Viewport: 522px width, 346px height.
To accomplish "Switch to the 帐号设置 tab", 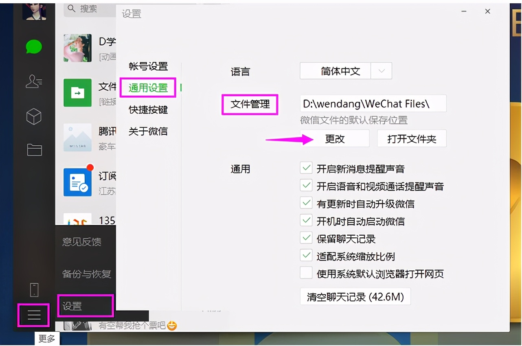I will click(x=147, y=67).
